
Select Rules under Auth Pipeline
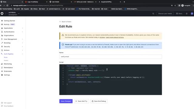pos(6,57)
